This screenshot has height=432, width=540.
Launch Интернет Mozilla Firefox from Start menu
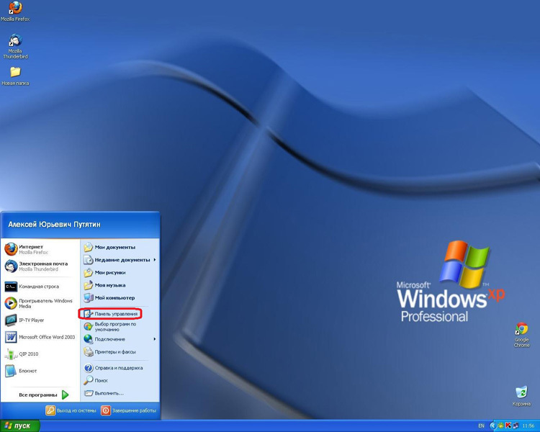(40, 249)
